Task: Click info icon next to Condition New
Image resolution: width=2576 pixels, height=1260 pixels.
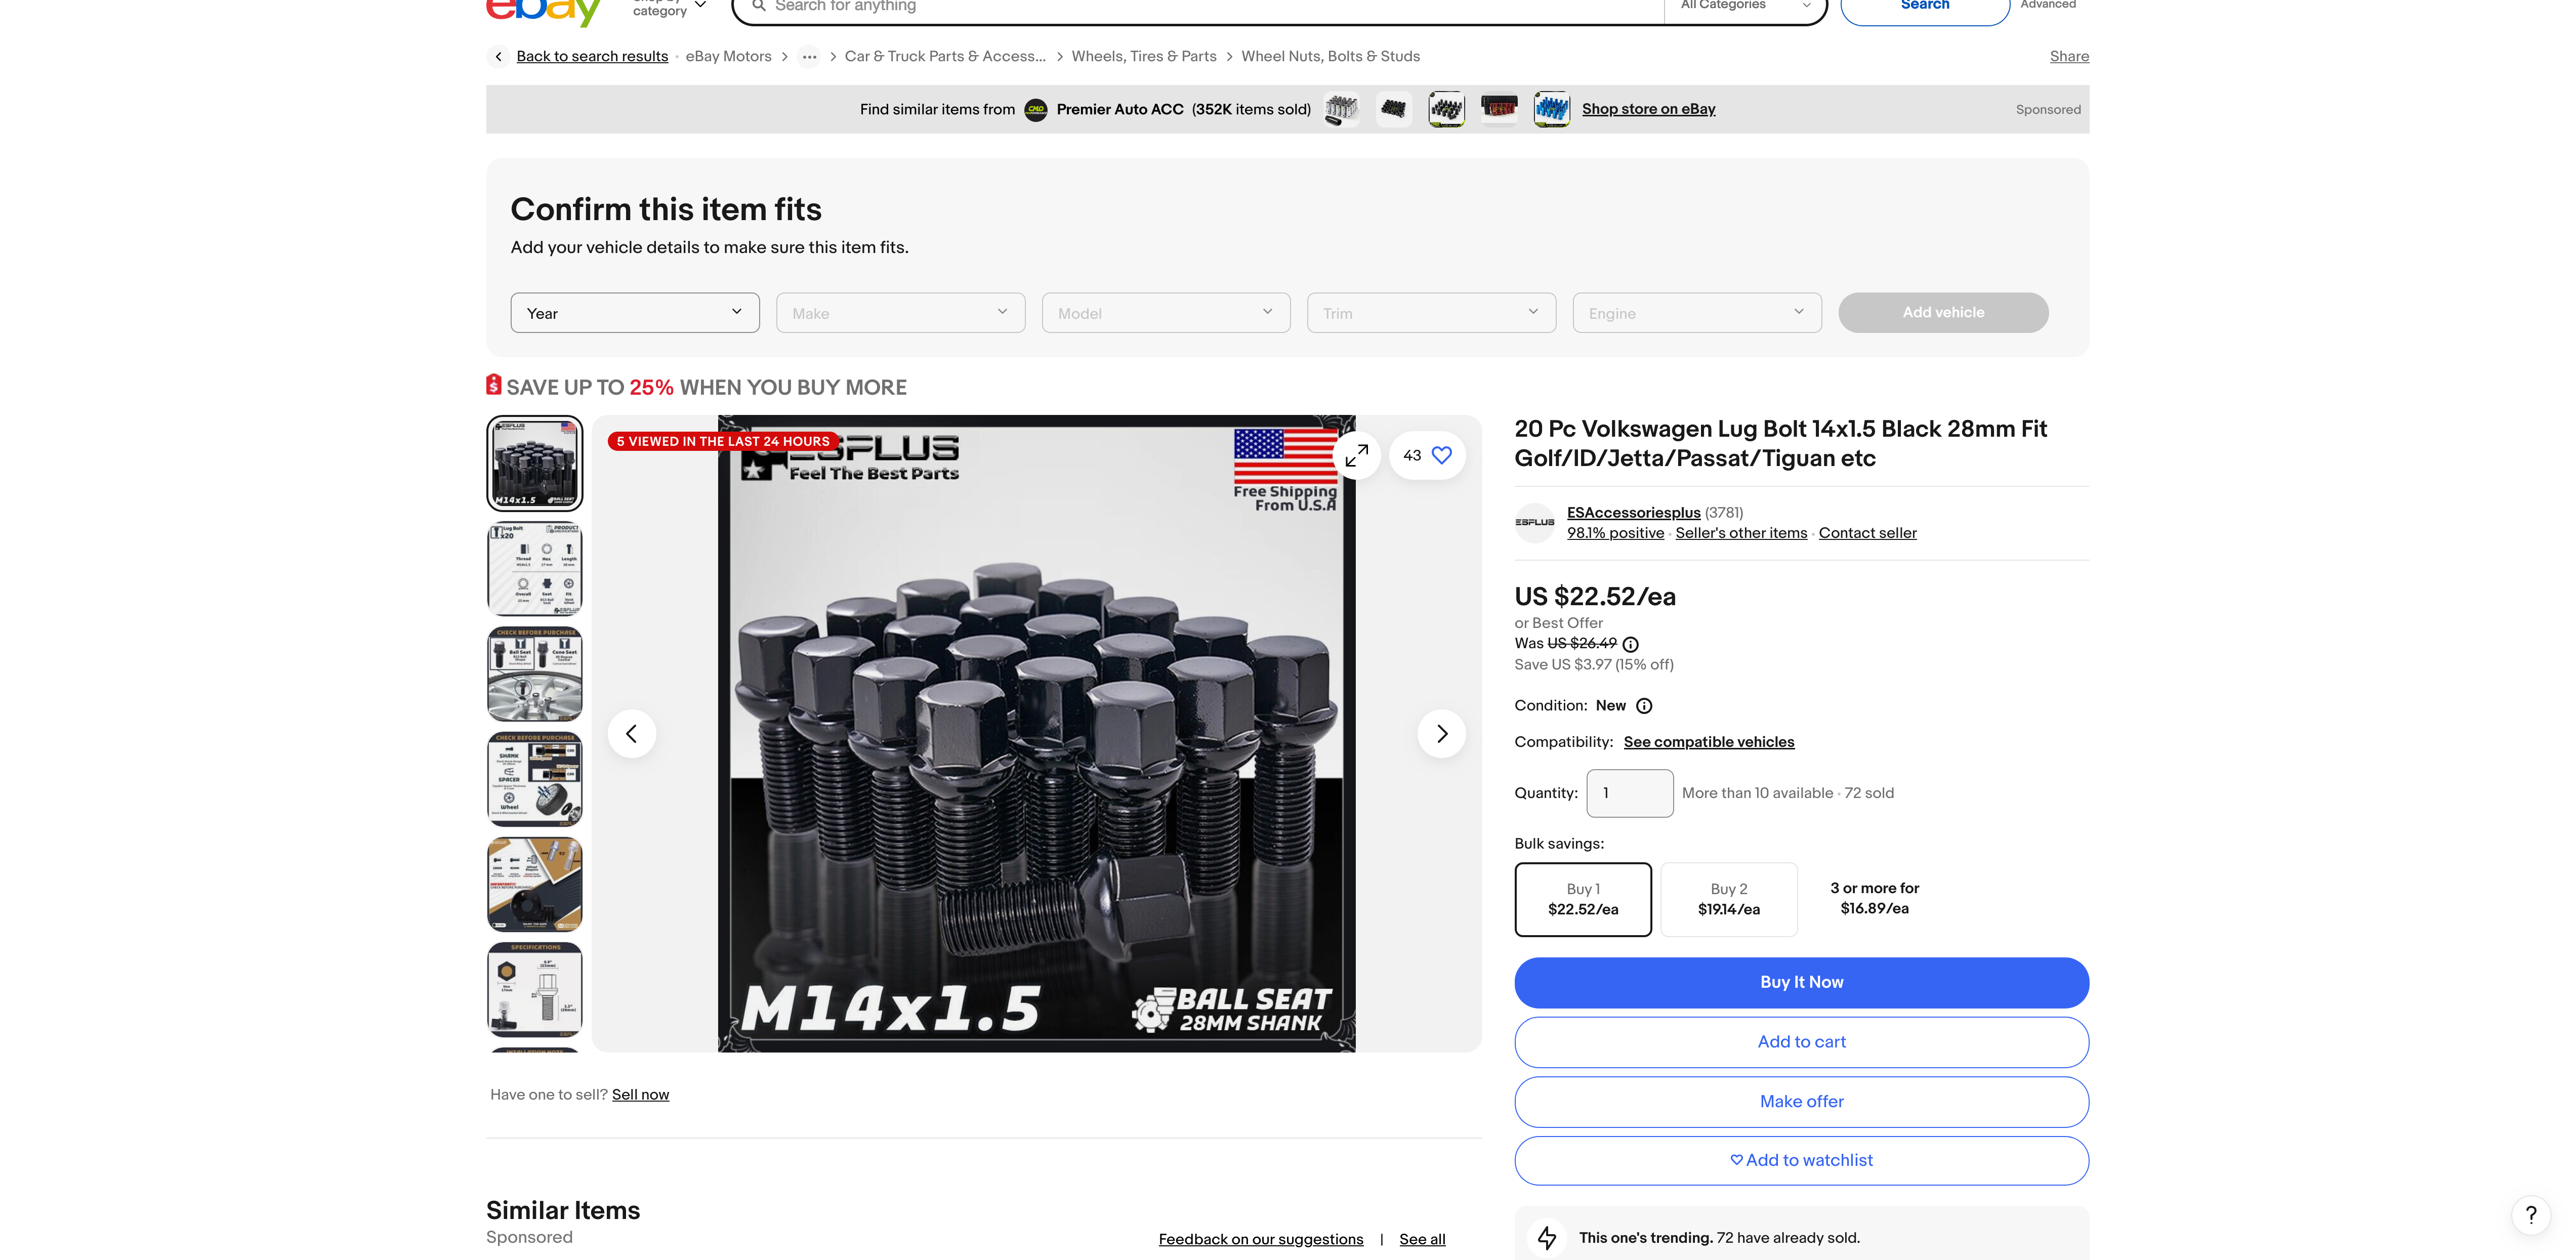Action: coord(1644,706)
